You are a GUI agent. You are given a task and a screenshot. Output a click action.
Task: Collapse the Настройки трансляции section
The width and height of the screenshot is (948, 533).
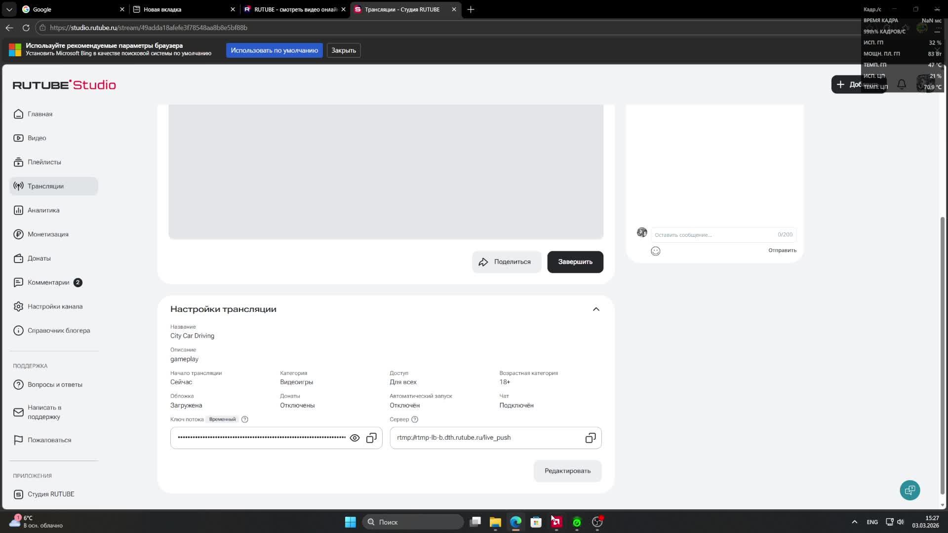click(x=596, y=309)
